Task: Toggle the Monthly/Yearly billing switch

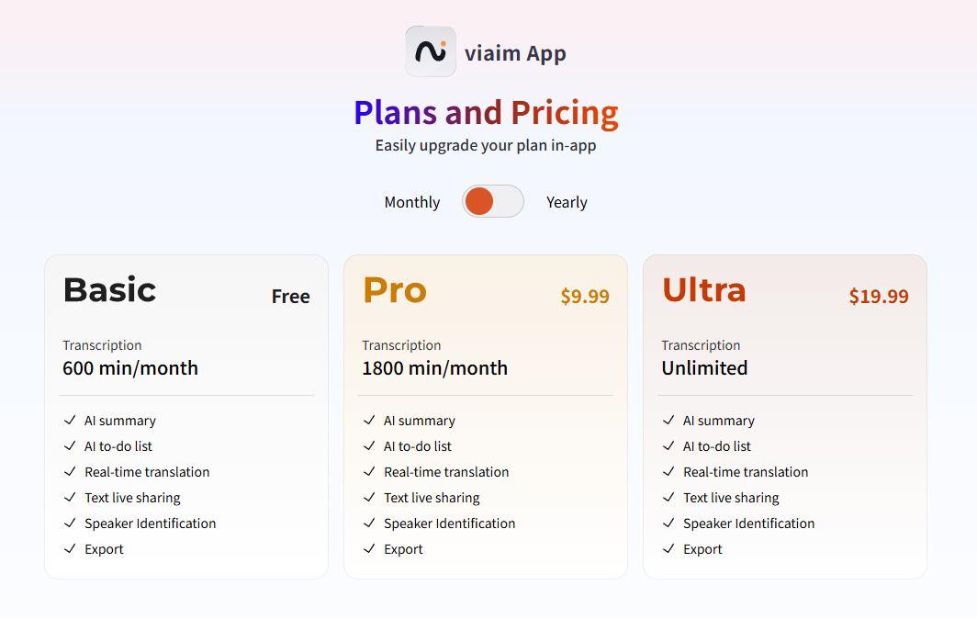Action: pos(493,201)
